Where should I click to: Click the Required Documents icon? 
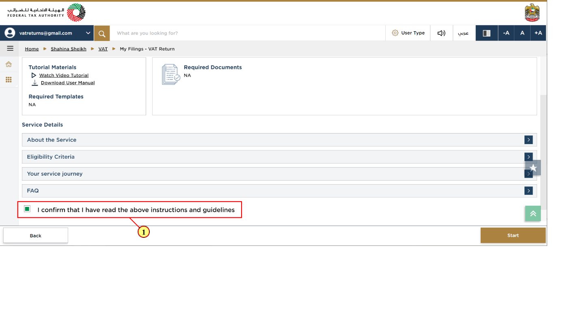click(x=171, y=75)
